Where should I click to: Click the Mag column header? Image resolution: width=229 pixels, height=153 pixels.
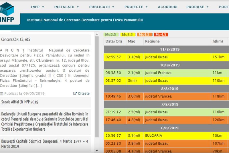point(131,41)
